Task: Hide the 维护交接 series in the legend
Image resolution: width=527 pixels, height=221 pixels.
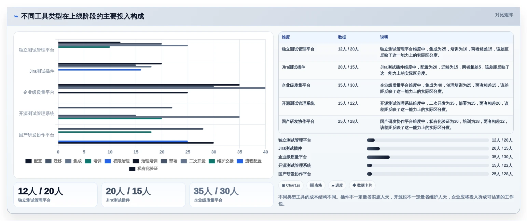Action: point(221,161)
